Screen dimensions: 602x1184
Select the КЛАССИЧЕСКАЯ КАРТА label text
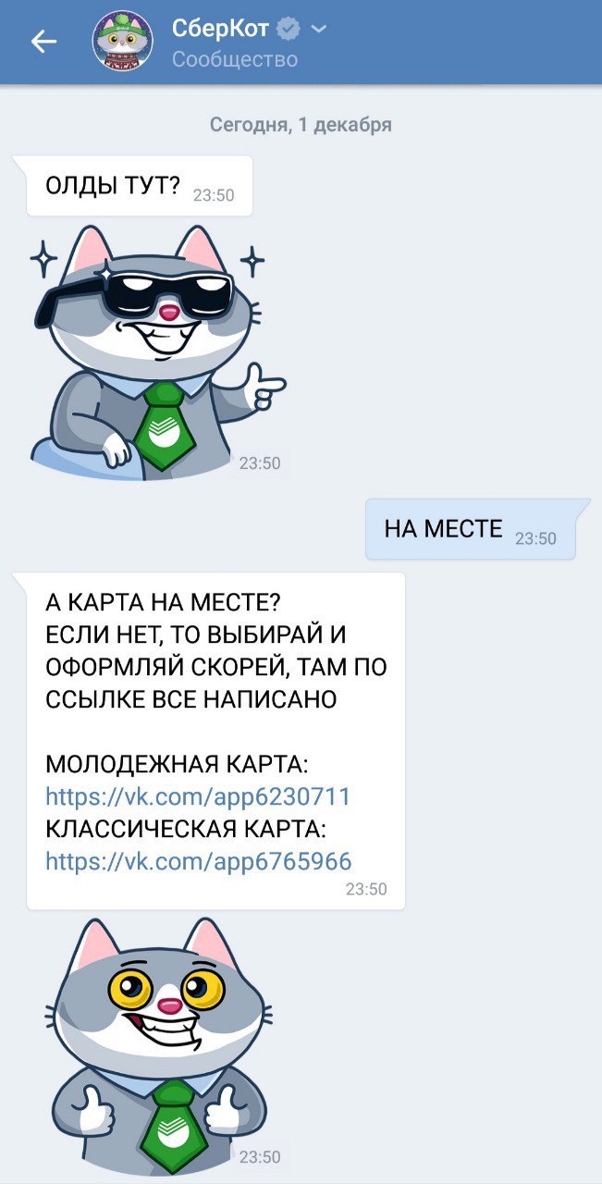click(x=187, y=830)
